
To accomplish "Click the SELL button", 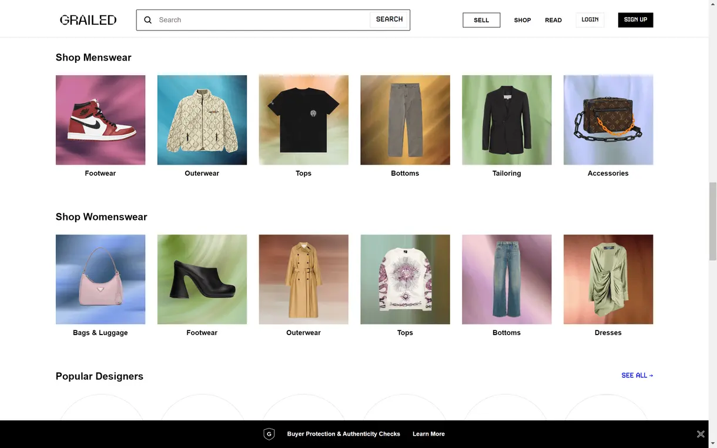I will pyautogui.click(x=481, y=20).
